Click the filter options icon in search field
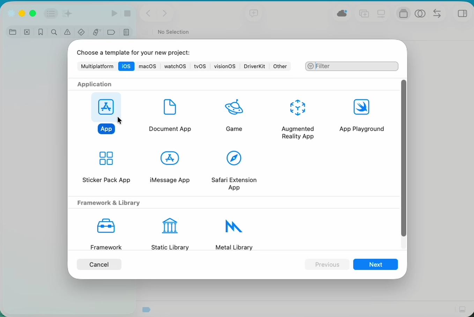 311,66
